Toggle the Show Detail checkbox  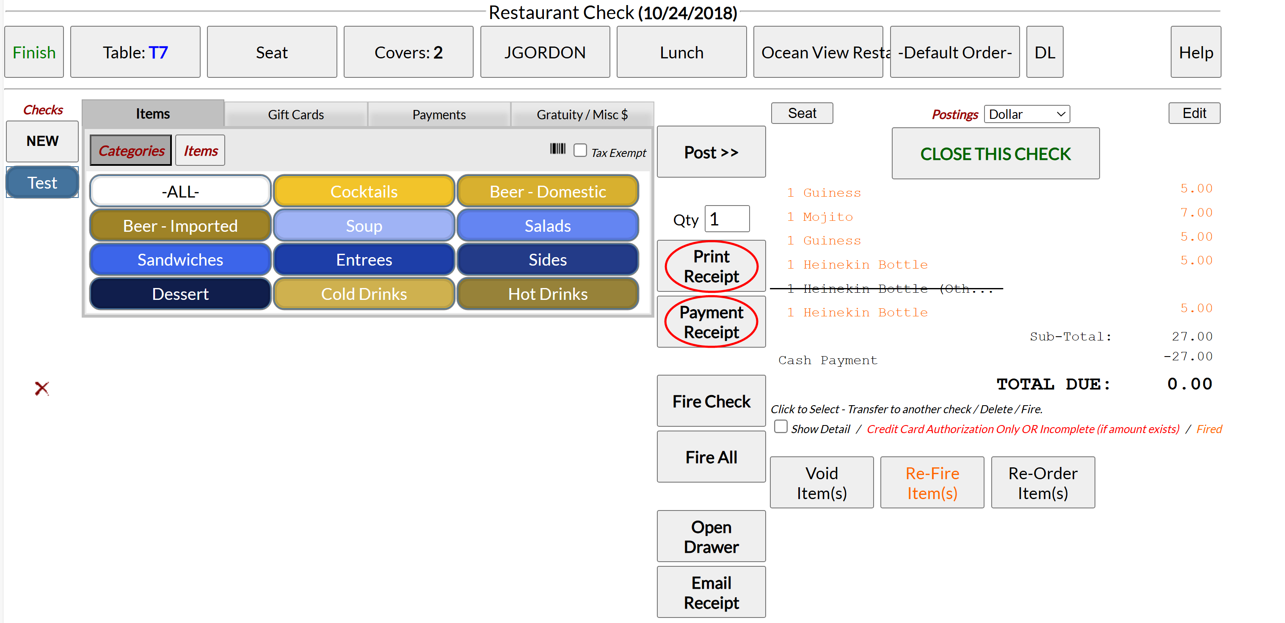(780, 427)
